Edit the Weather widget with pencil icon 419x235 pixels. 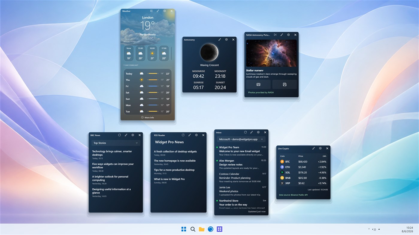[x=158, y=11]
